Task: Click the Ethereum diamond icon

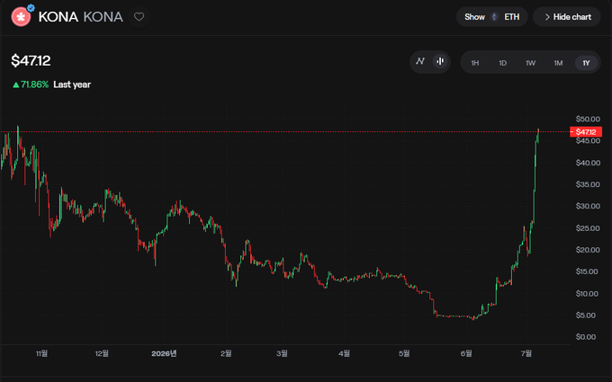Action: [494, 17]
